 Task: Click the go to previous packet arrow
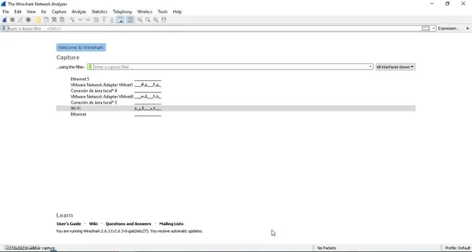click(x=80, y=20)
